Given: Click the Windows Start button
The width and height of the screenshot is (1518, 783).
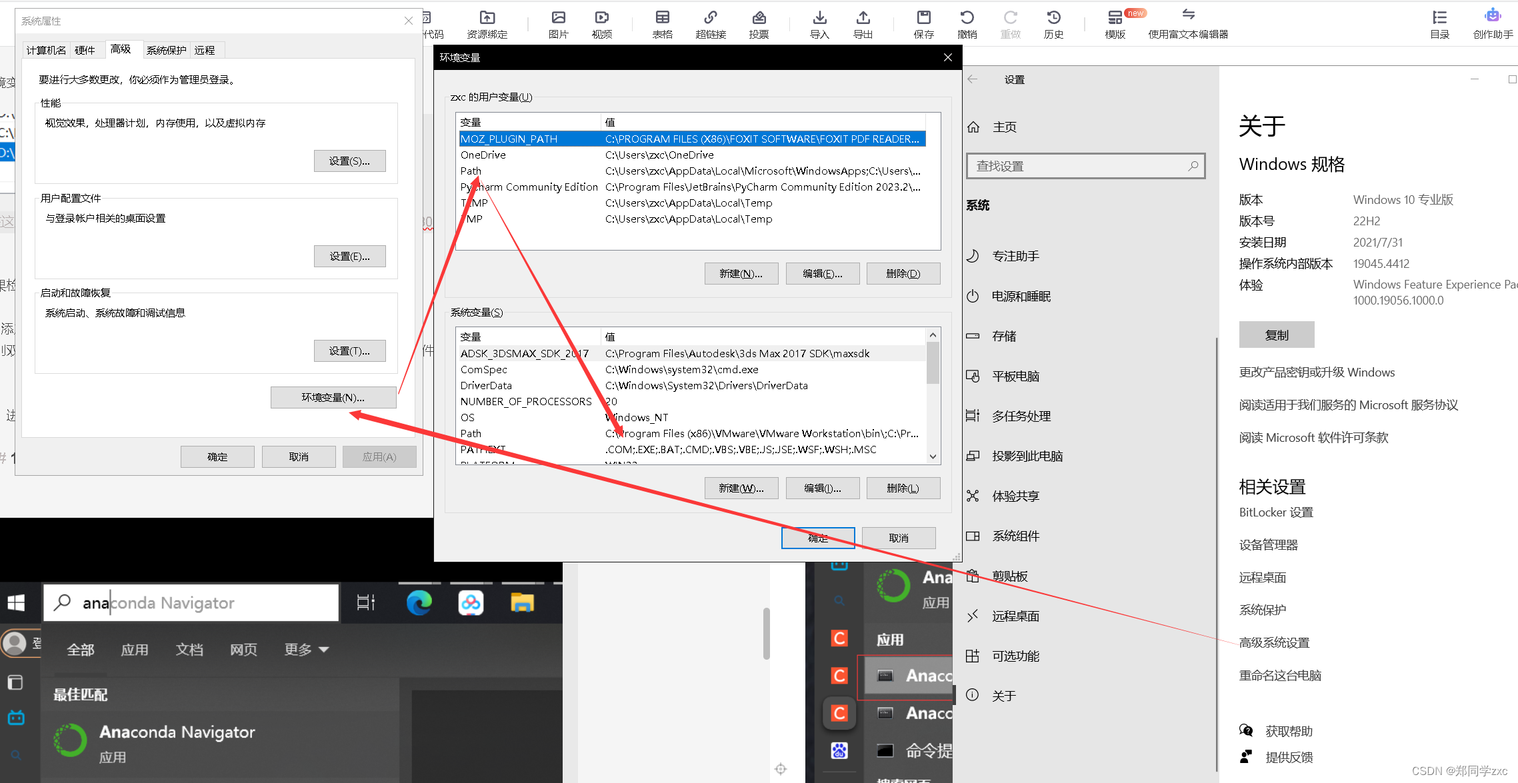Looking at the screenshot, I should click(x=16, y=603).
